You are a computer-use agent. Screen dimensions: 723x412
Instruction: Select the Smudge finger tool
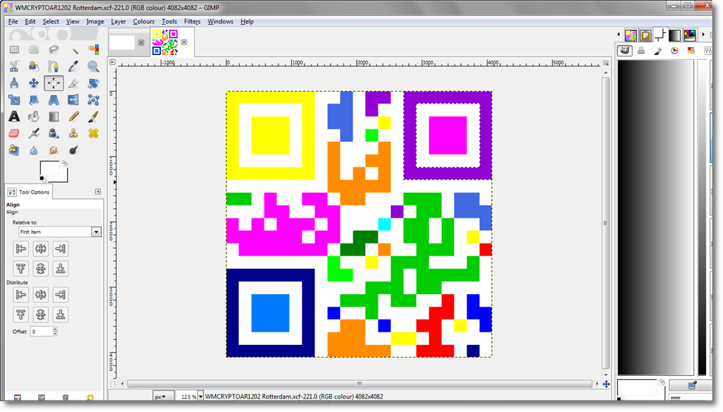coord(54,150)
